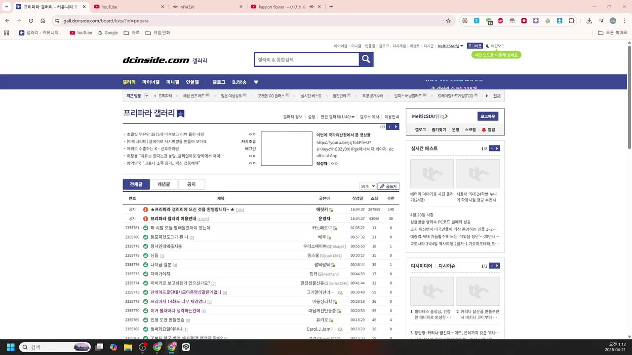The image size is (632, 355).
Task: Open the ABP extension icon
Action: pyautogui.click(x=500, y=21)
